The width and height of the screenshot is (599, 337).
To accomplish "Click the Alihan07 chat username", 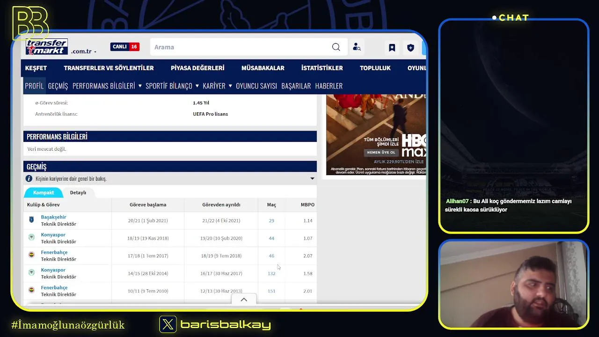I will tap(457, 201).
